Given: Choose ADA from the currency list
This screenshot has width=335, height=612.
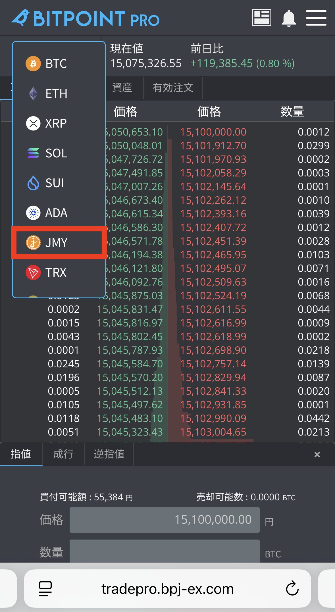Looking at the screenshot, I should 59,213.
